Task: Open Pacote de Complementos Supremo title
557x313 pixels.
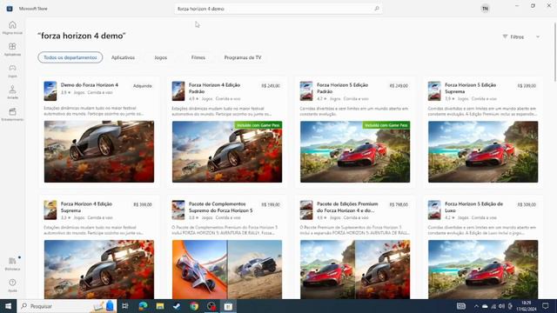Action: click(220, 207)
